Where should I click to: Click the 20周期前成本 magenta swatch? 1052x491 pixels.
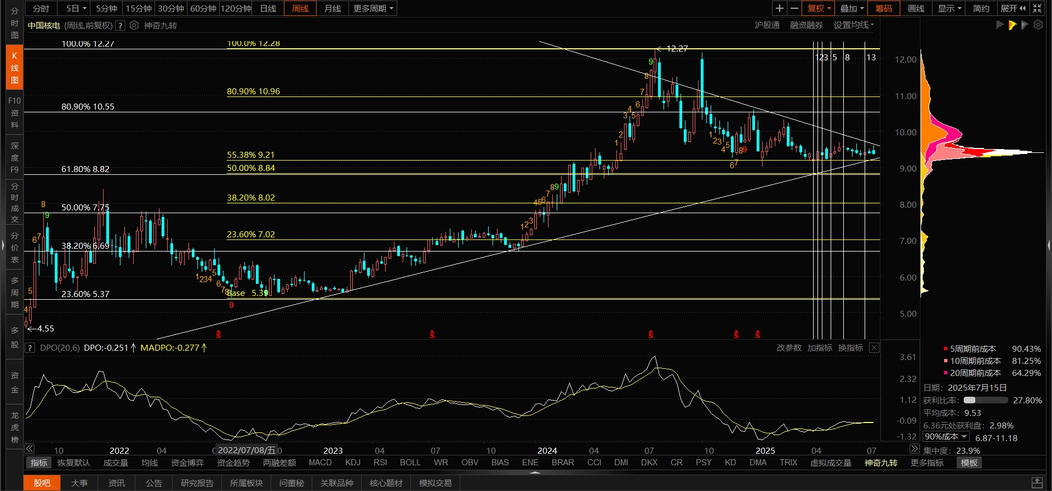[x=946, y=373]
